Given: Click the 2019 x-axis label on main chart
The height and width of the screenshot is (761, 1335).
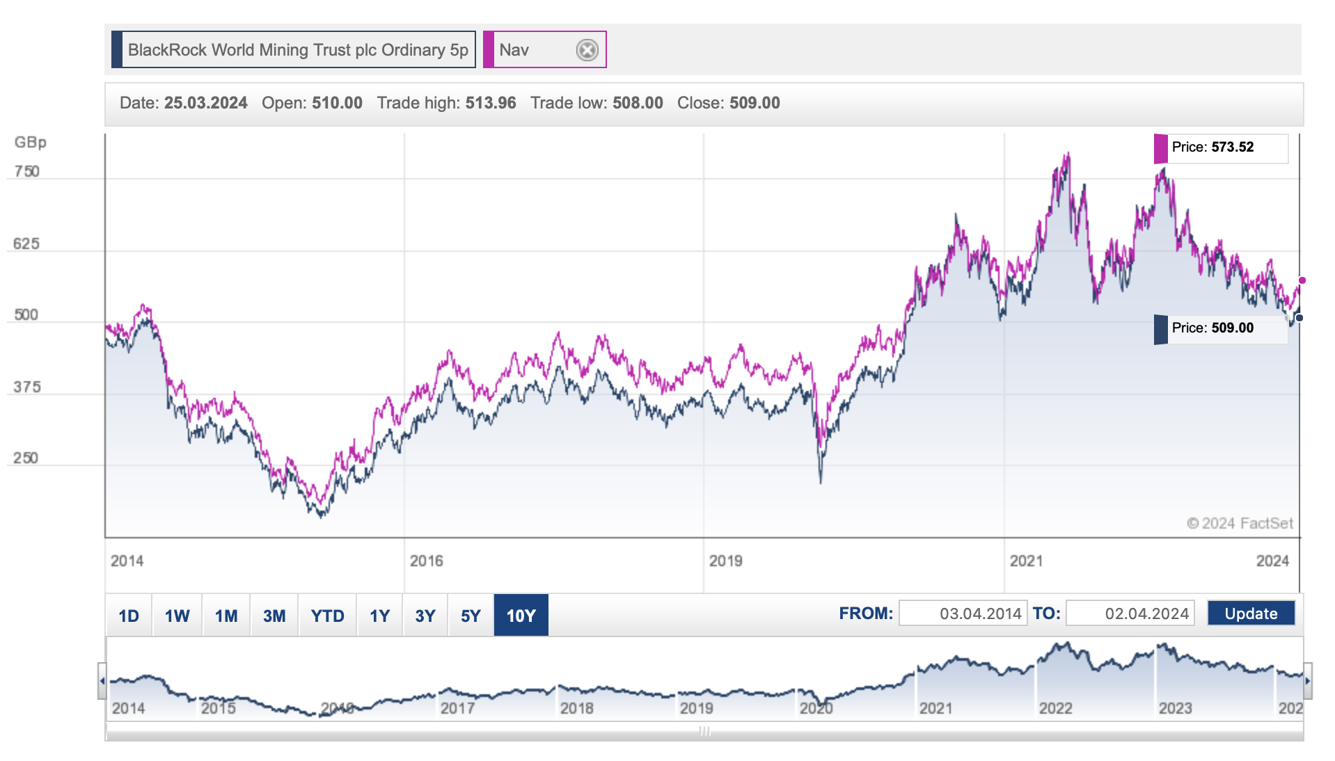Looking at the screenshot, I should click(725, 561).
